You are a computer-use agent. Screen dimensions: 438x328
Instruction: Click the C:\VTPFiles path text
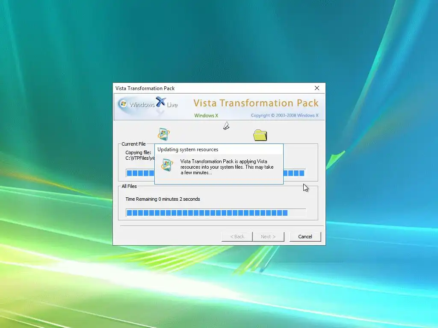[x=140, y=158]
